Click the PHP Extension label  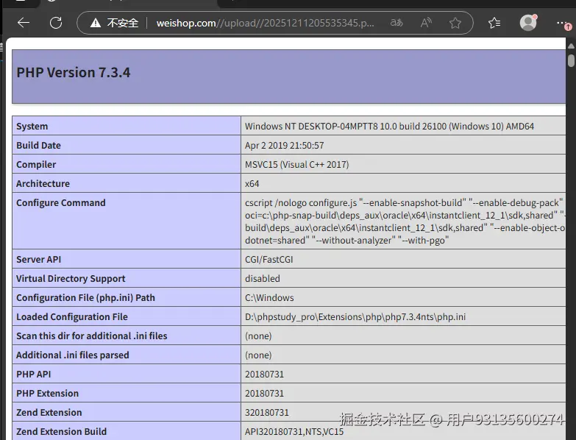point(47,393)
